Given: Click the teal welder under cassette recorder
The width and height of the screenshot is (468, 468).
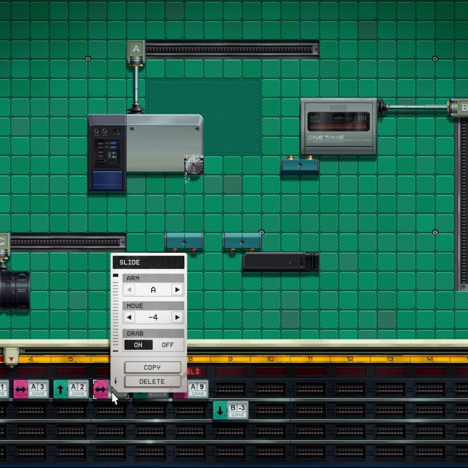Looking at the screenshot, I should click(300, 166).
